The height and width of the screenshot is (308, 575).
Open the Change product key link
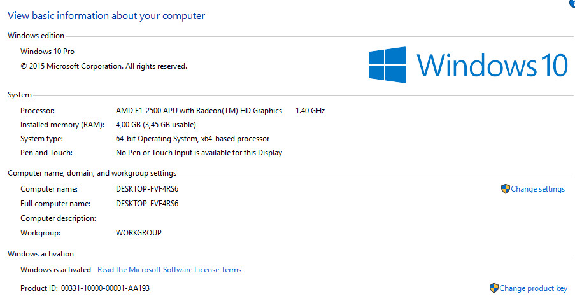(x=533, y=288)
